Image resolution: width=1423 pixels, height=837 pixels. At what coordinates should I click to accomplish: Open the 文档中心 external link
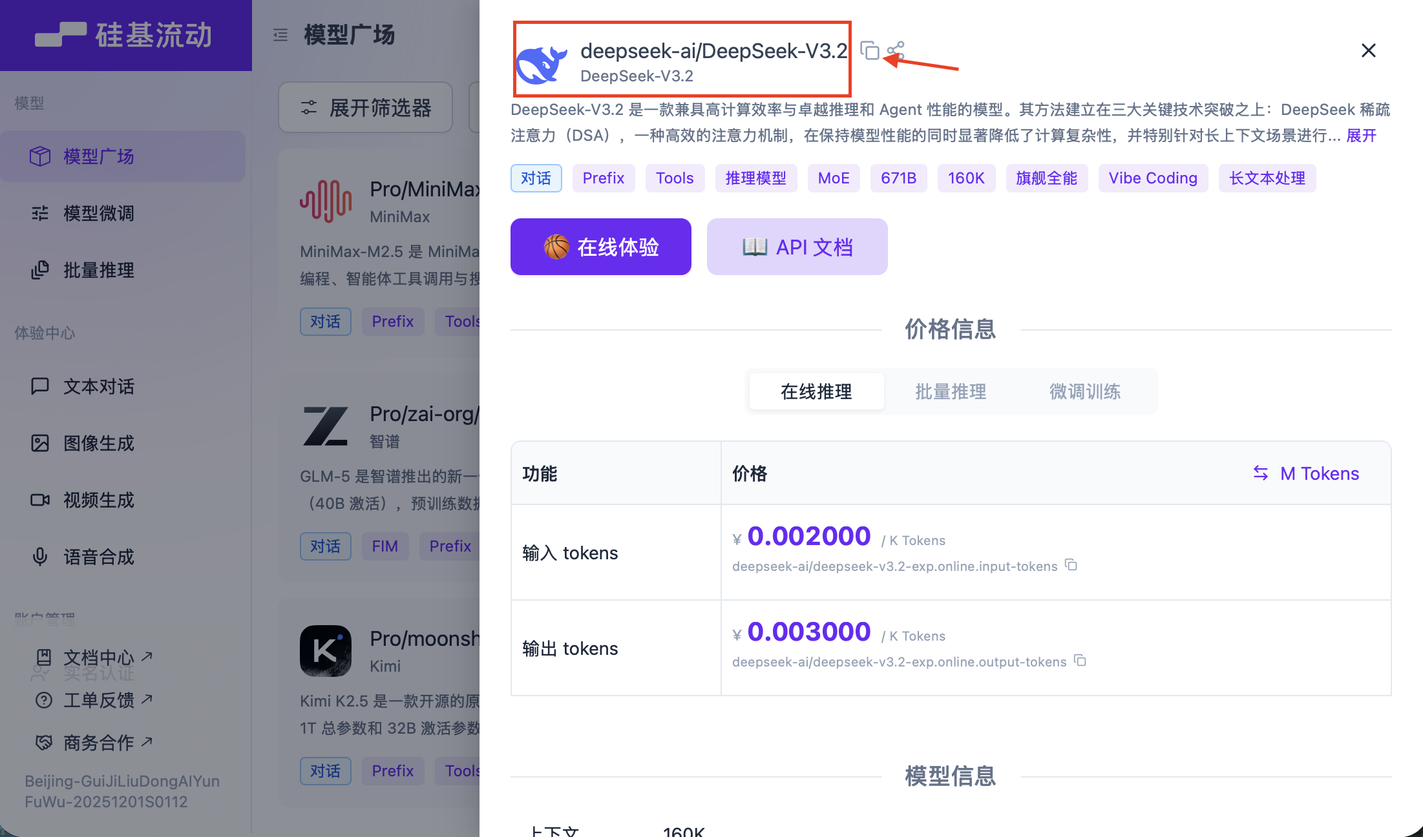[x=95, y=657]
